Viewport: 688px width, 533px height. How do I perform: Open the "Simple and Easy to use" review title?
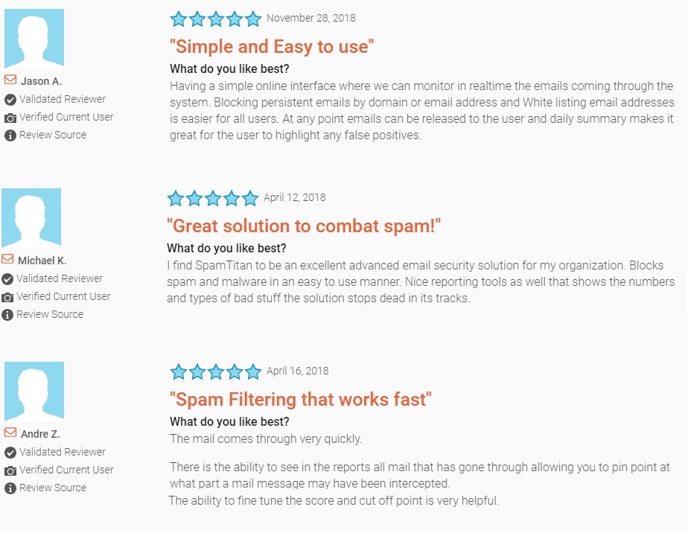(272, 47)
